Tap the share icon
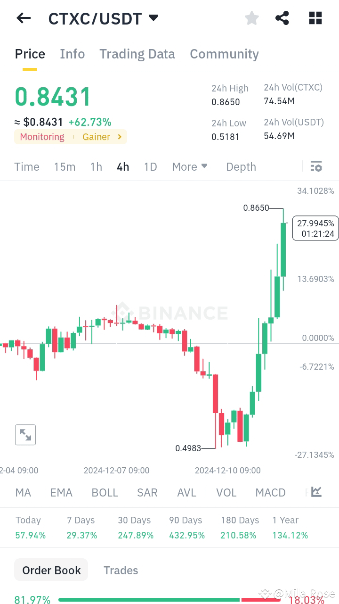 (x=282, y=18)
